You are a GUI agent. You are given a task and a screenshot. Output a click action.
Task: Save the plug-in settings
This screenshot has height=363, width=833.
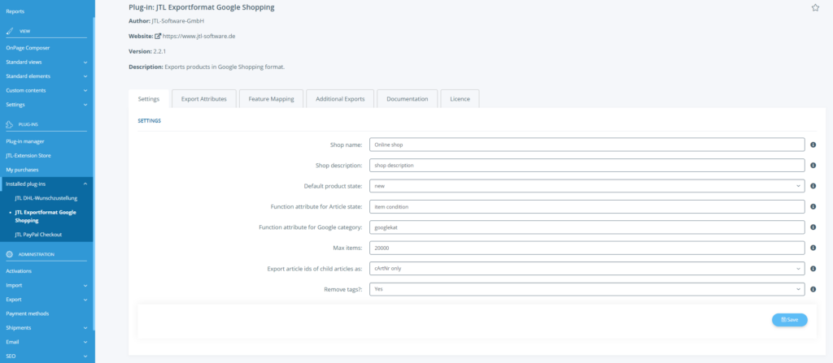(x=789, y=319)
